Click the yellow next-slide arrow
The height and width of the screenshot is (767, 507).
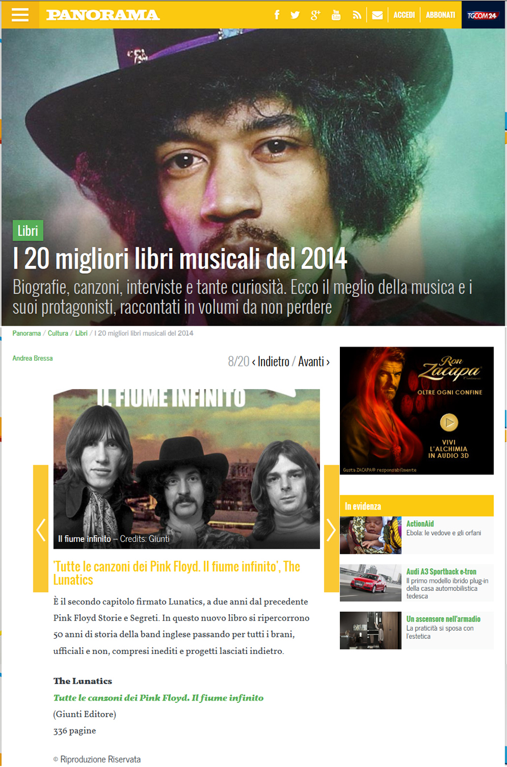point(331,529)
